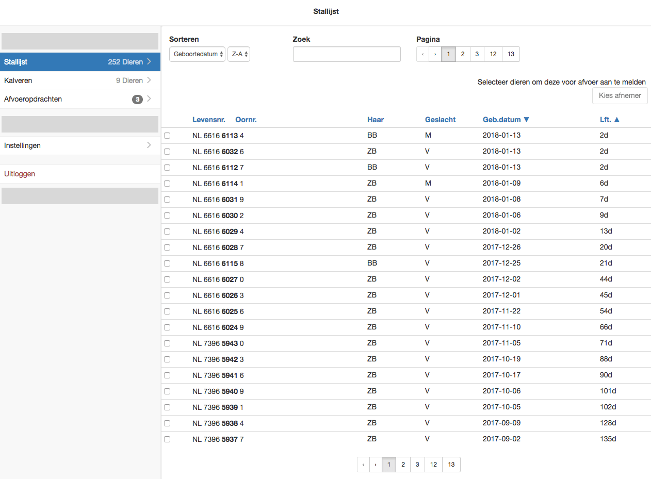Go to next page in top pagination
651x479 pixels.
pyautogui.click(x=435, y=54)
